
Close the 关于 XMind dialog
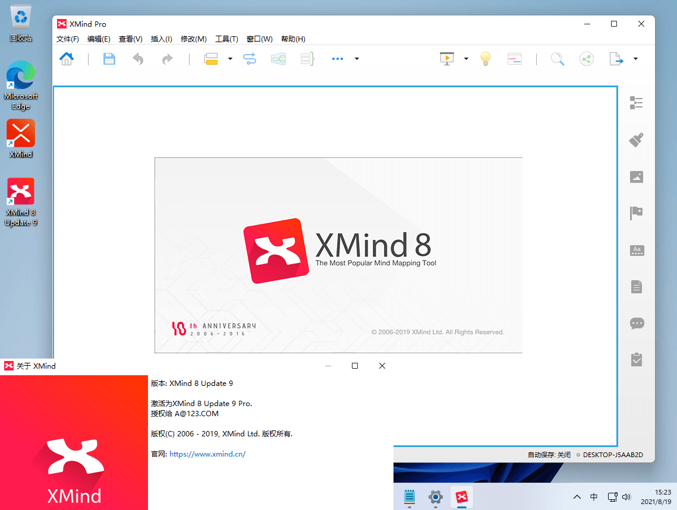pos(382,366)
